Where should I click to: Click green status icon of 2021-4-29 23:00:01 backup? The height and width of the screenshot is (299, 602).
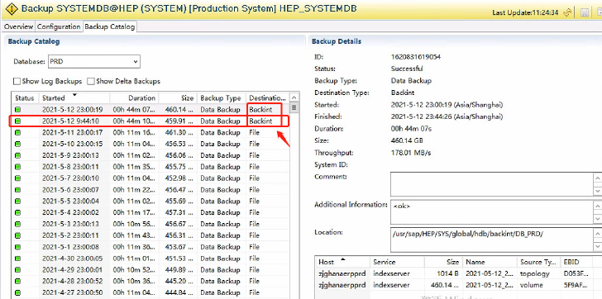[17, 270]
